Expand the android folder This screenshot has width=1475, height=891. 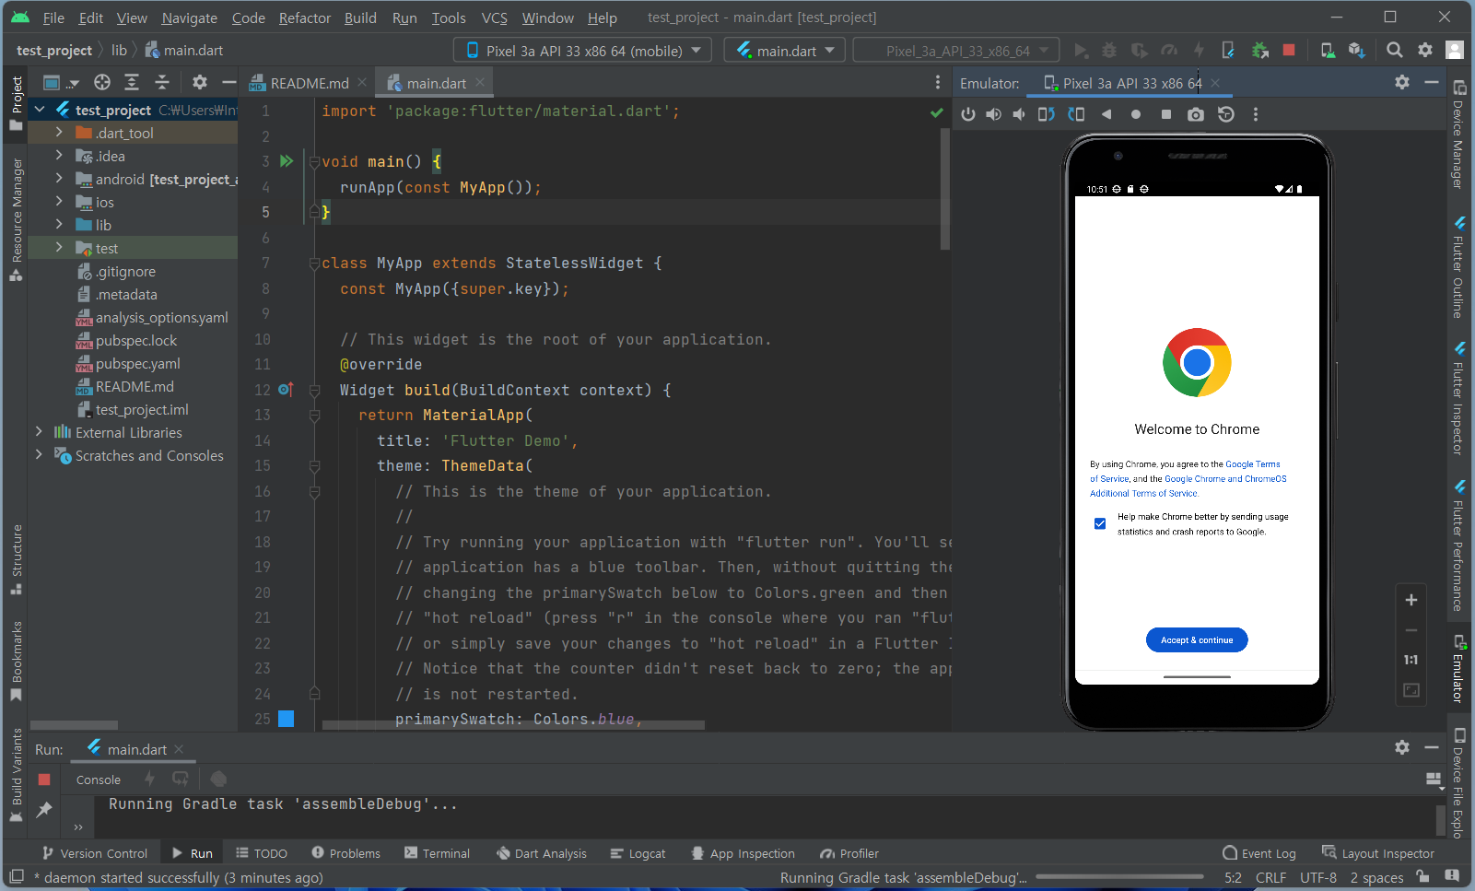pos(59,179)
